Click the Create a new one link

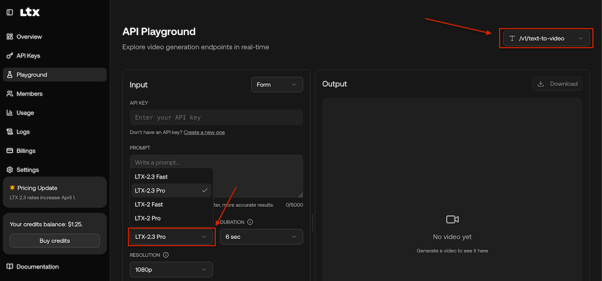pyautogui.click(x=204, y=132)
